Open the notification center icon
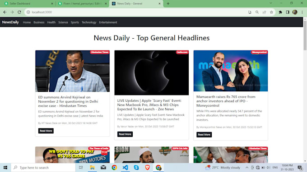This screenshot has width=307, height=172. (x=300, y=167)
